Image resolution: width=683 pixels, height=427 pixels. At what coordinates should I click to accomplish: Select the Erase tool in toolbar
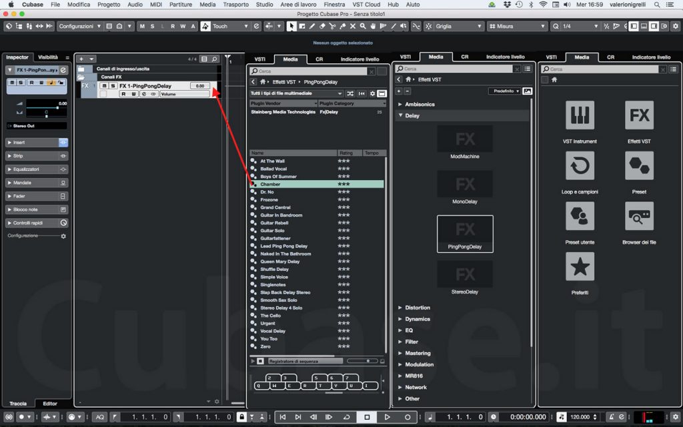pos(322,26)
